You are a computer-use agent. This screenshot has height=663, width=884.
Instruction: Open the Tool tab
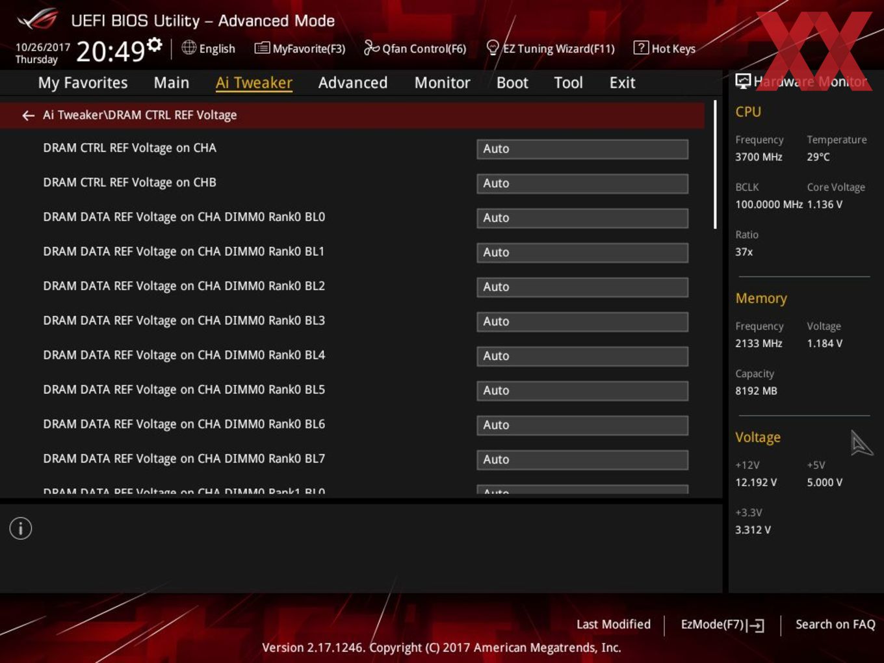(568, 83)
